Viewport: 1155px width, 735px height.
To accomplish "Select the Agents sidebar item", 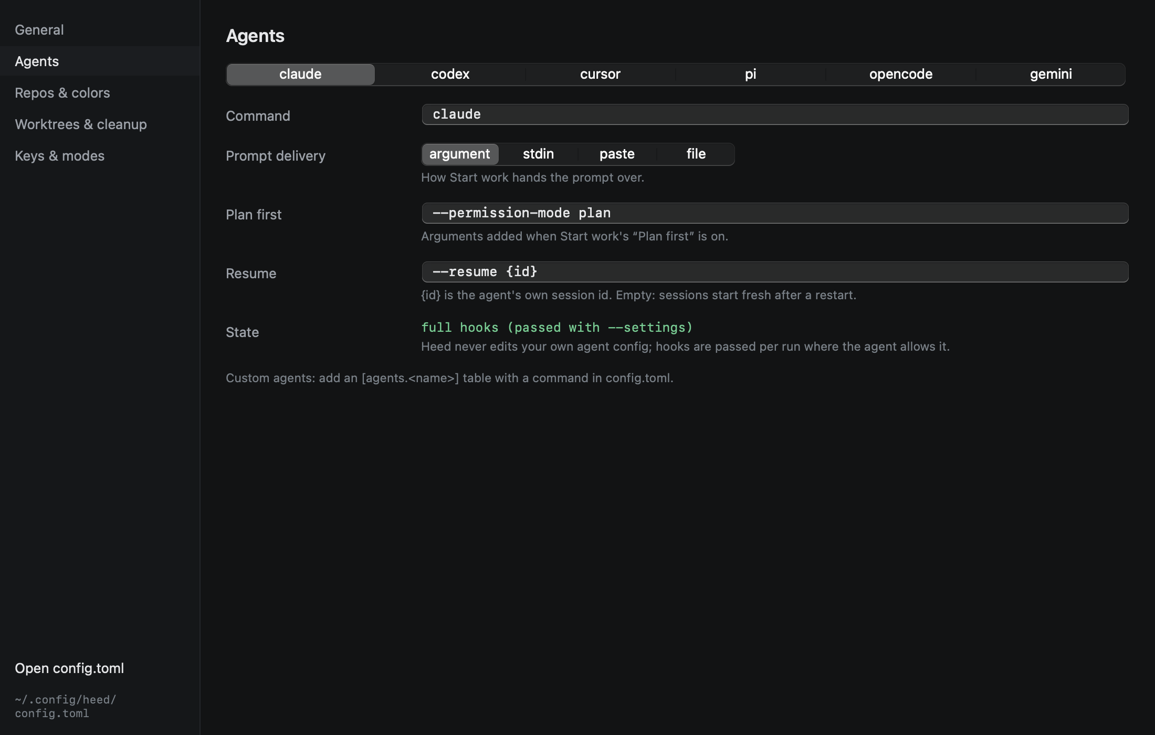I will tap(100, 61).
